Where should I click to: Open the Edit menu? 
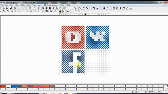[x=7, y=5]
